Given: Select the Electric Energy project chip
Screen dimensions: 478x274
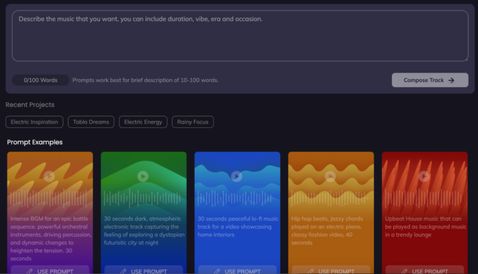Looking at the screenshot, I should [143, 122].
